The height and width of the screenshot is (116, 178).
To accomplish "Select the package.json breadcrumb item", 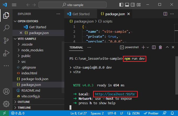I will (x=82, y=21).
